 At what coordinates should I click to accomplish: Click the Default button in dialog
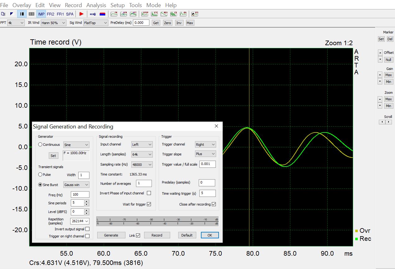point(187,235)
